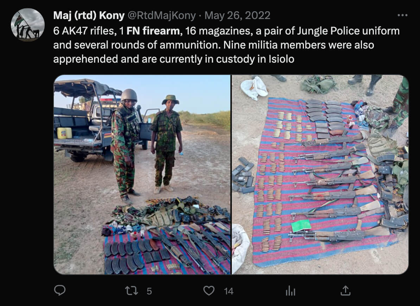Like the tweet with heart icon
The width and height of the screenshot is (420, 306).
209,291
